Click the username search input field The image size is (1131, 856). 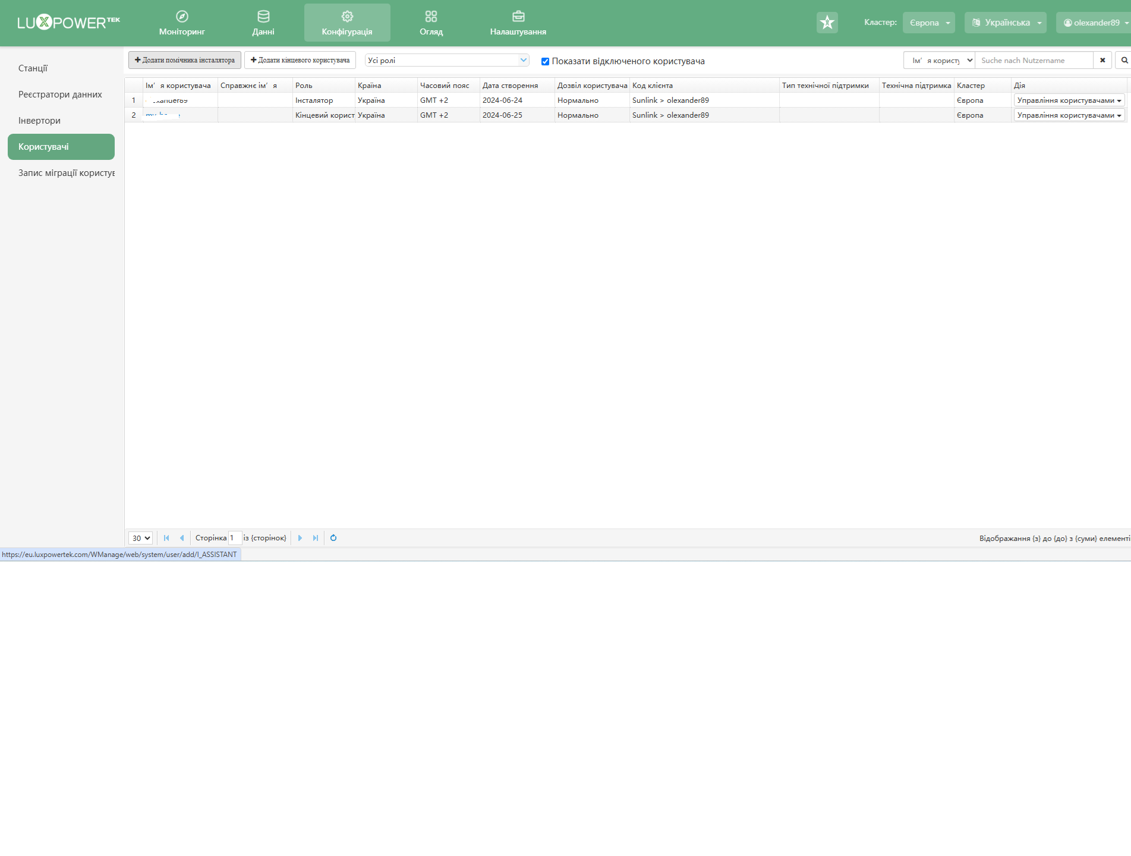click(1034, 60)
